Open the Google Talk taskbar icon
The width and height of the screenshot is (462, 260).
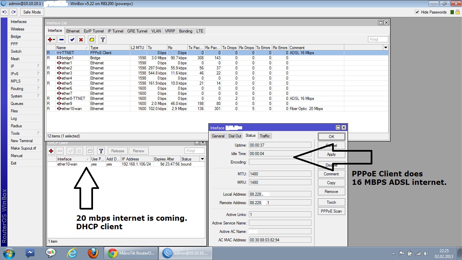(51, 253)
